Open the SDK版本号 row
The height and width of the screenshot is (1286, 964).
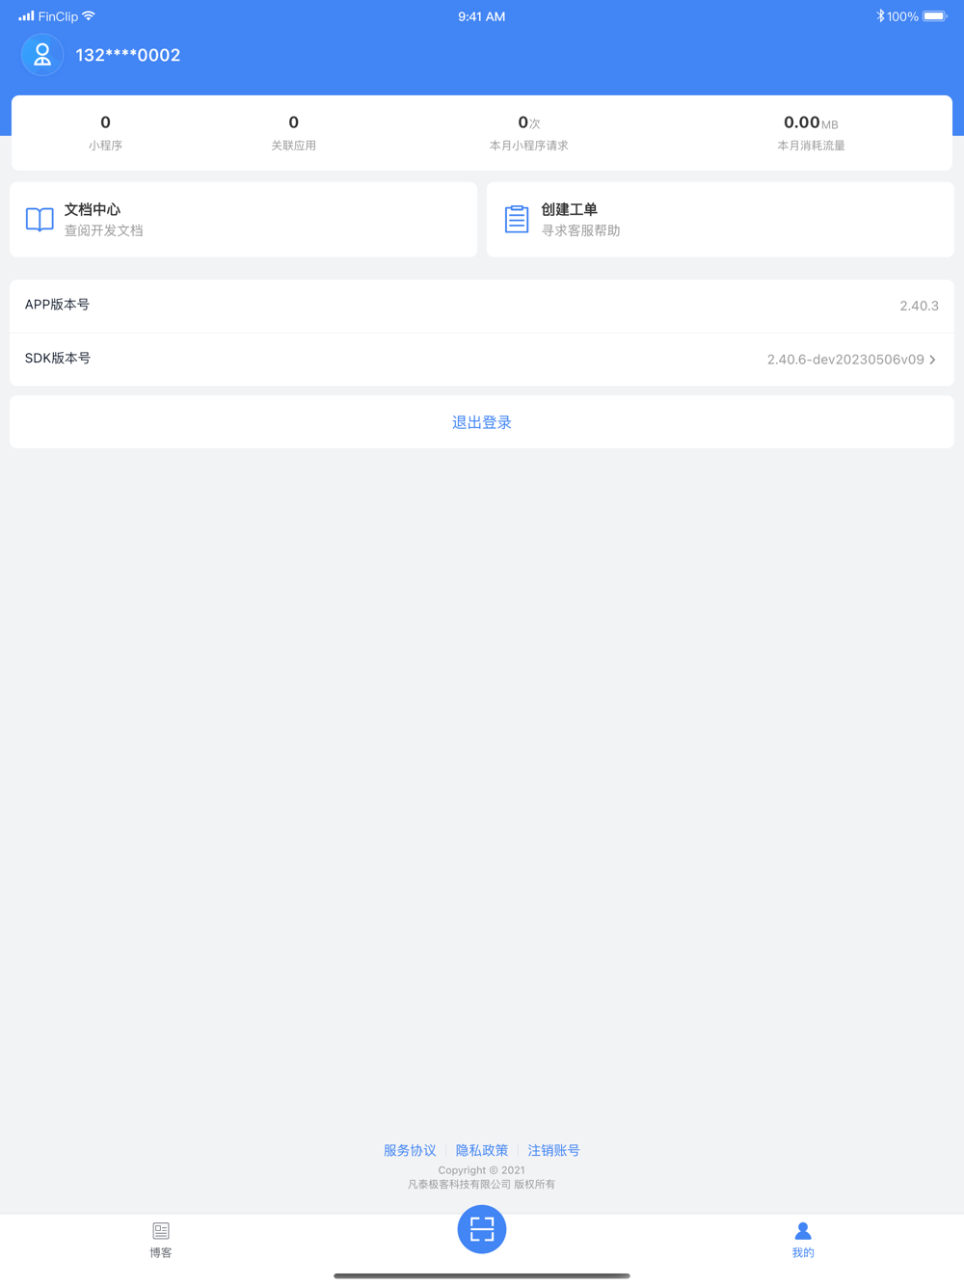tap(482, 360)
